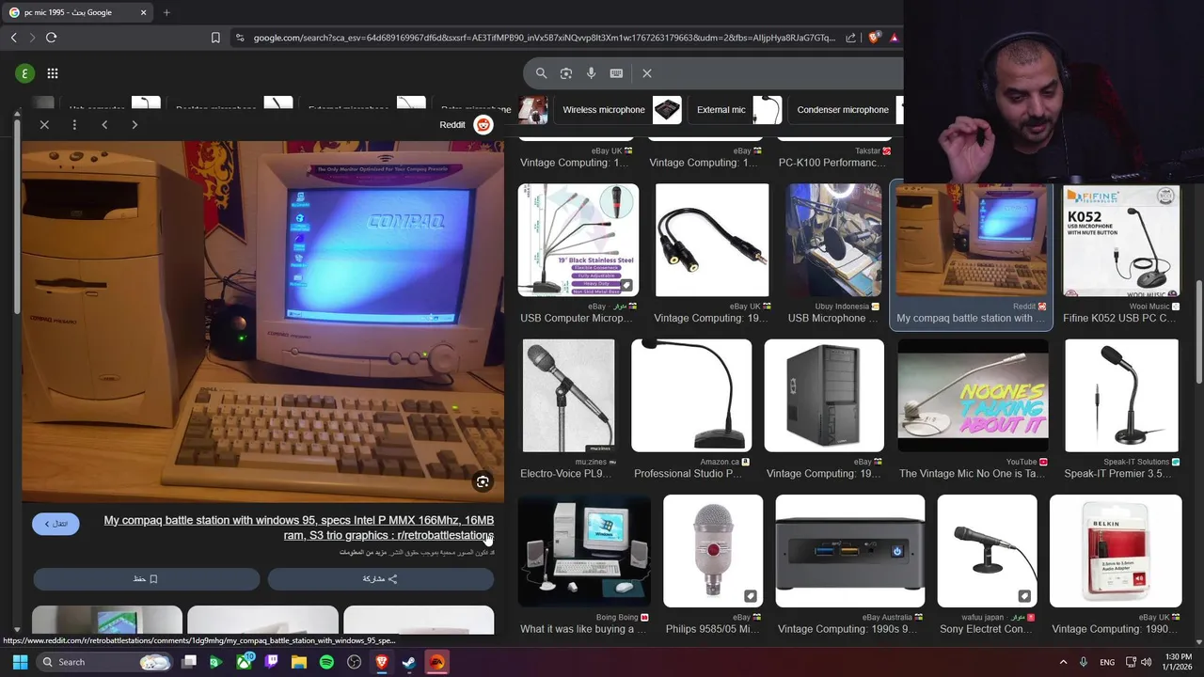This screenshot has width=1204, height=677.
Task: Open the Speak-IT Premier microphone thumbnail
Action: [x=1121, y=396]
